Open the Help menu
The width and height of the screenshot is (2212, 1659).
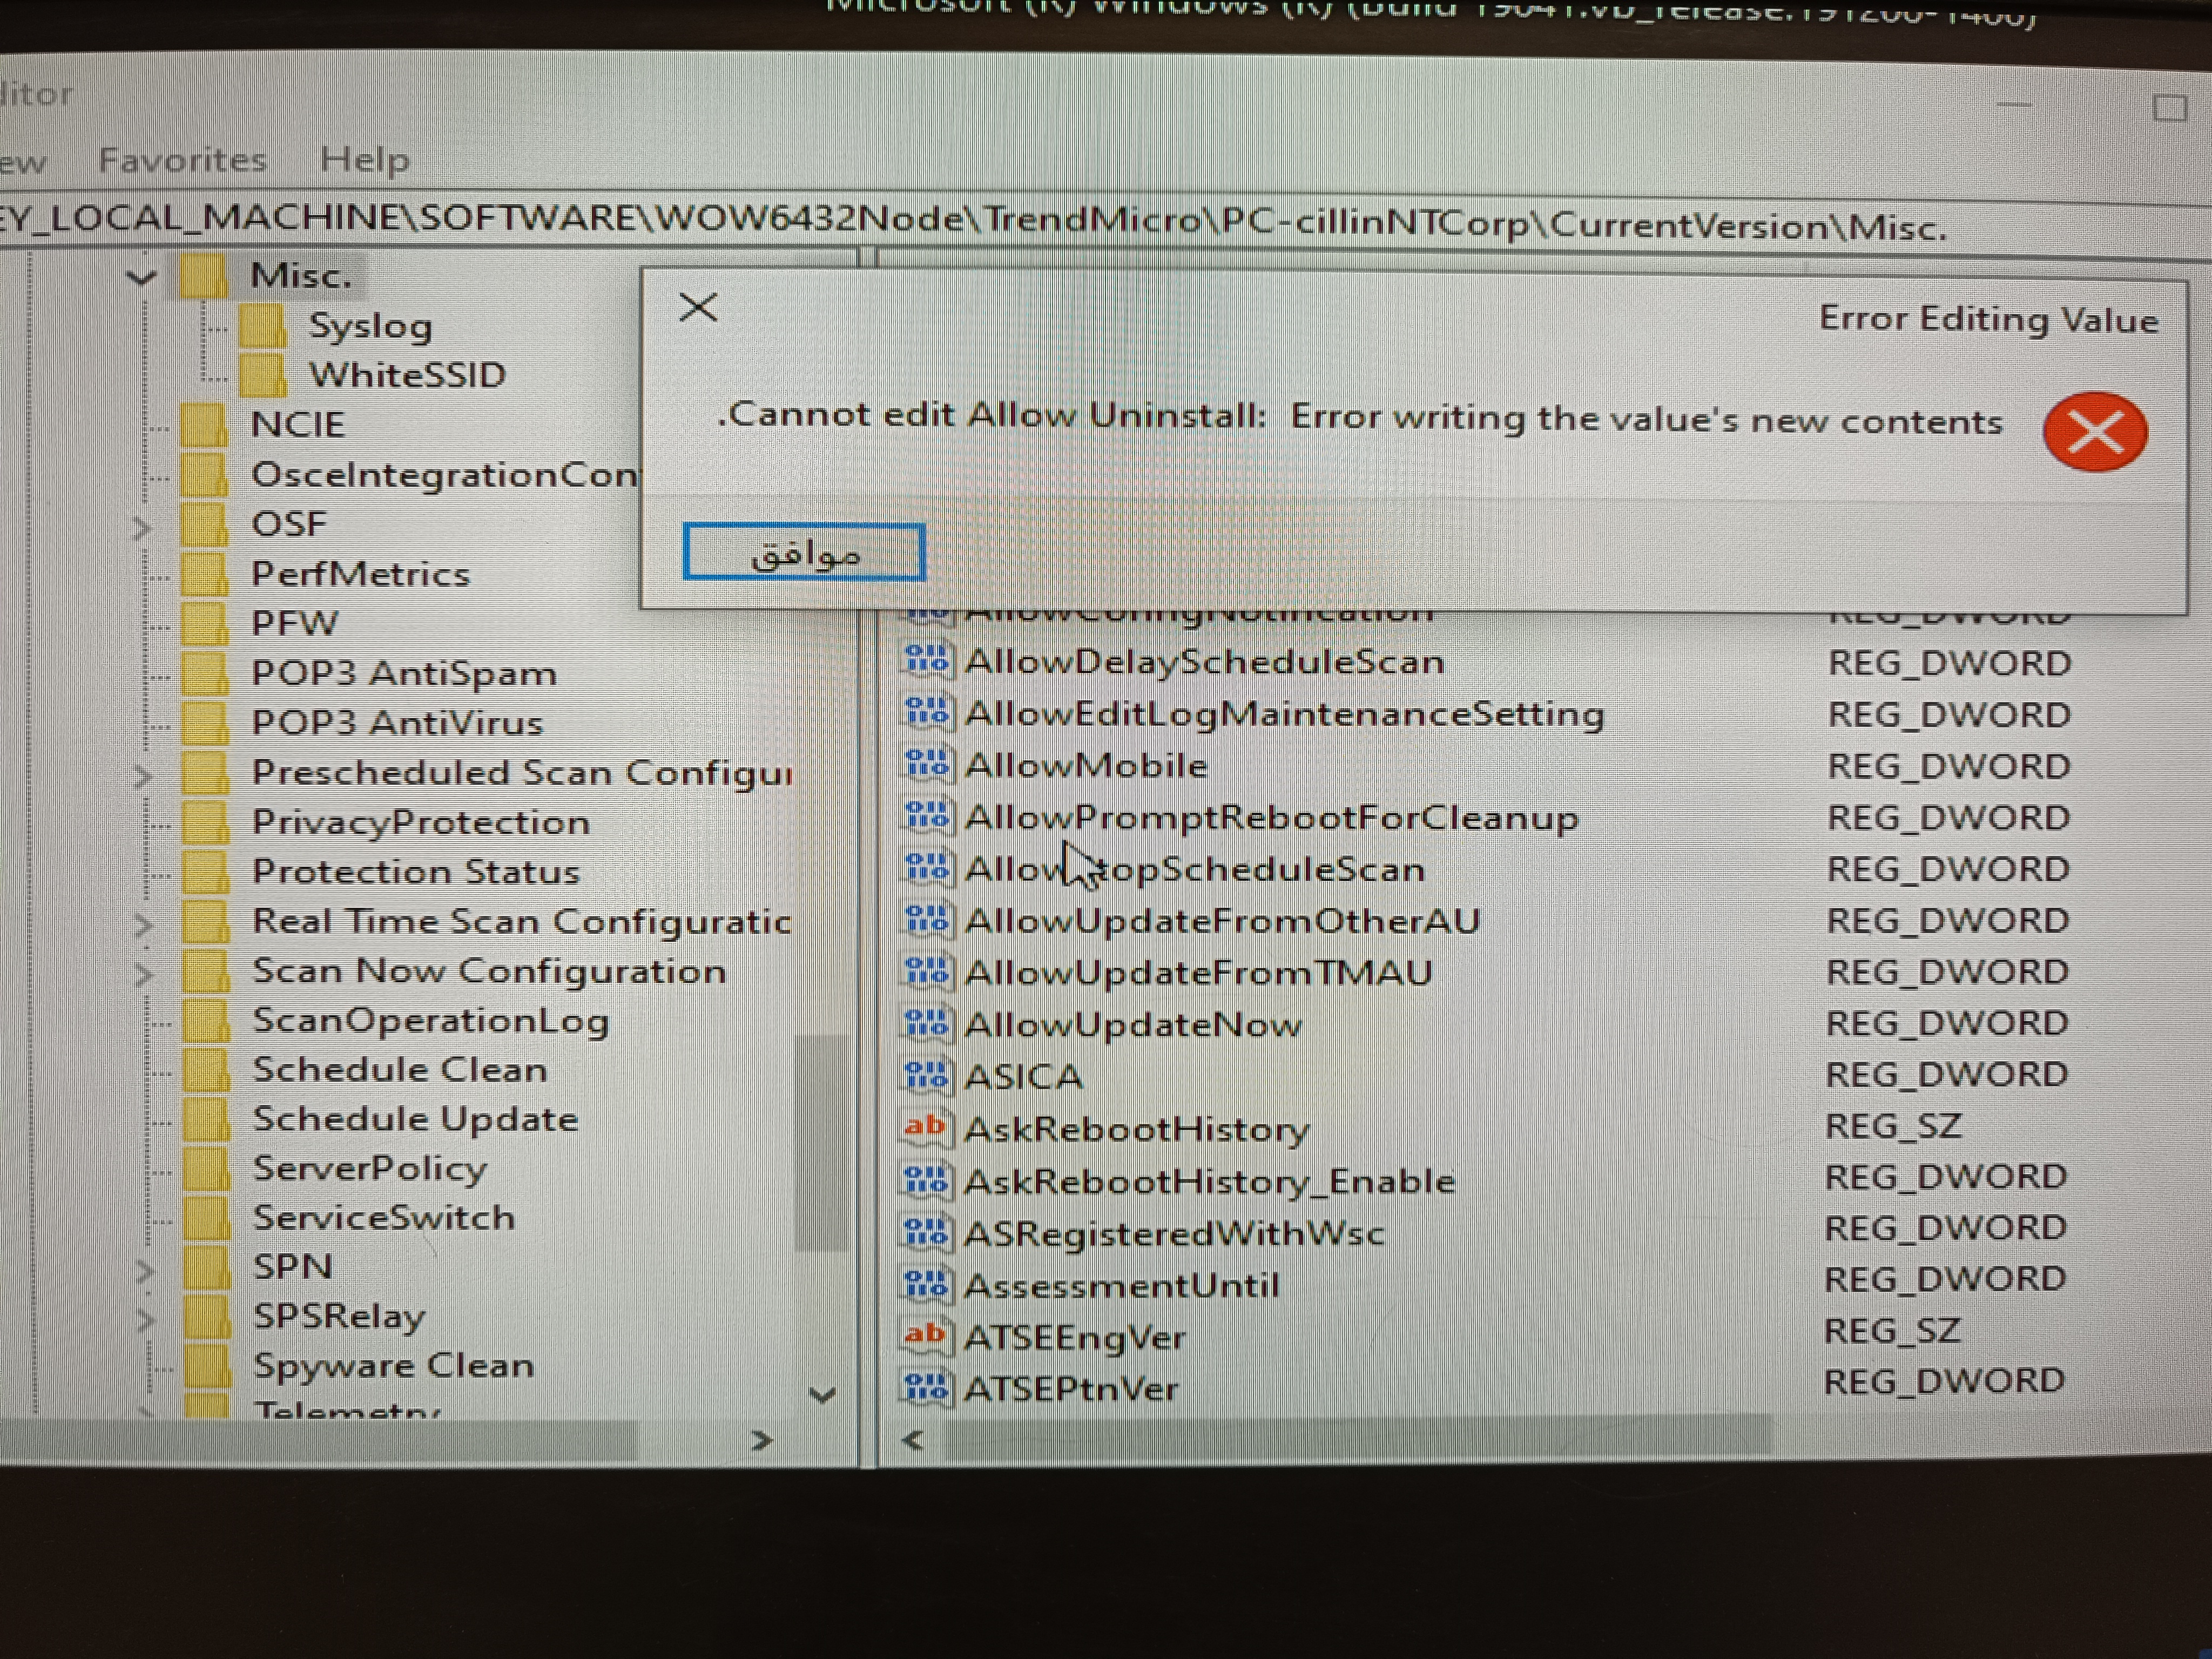coord(365,160)
